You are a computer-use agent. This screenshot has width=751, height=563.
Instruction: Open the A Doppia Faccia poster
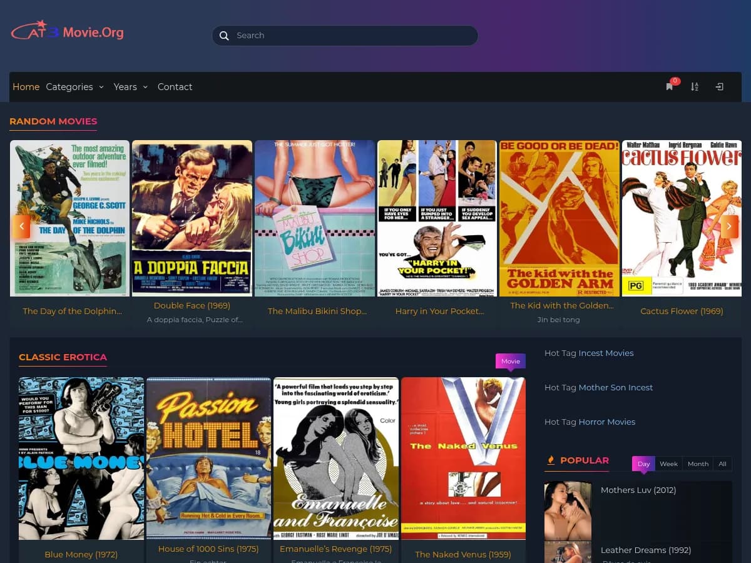192,218
